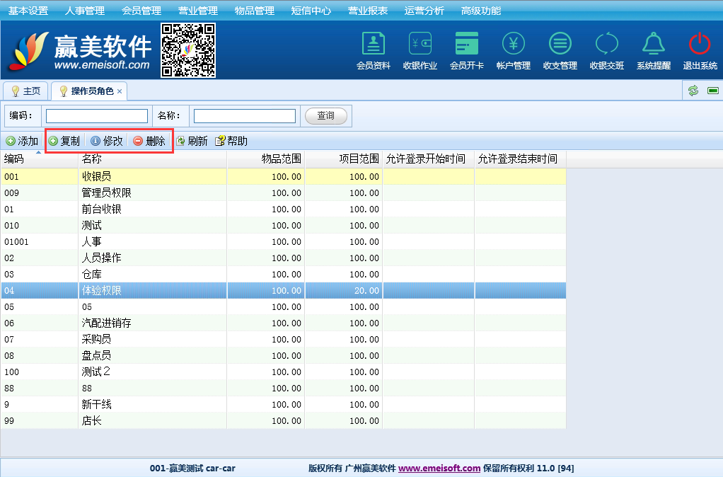Open the 收支管理 income-expense icon
The width and height of the screenshot is (723, 477).
(560, 45)
